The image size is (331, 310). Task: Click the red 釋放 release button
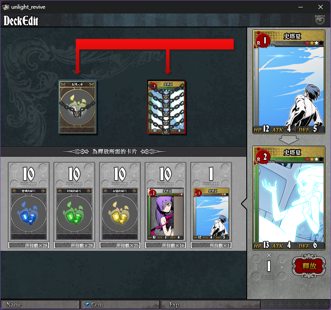[308, 266]
